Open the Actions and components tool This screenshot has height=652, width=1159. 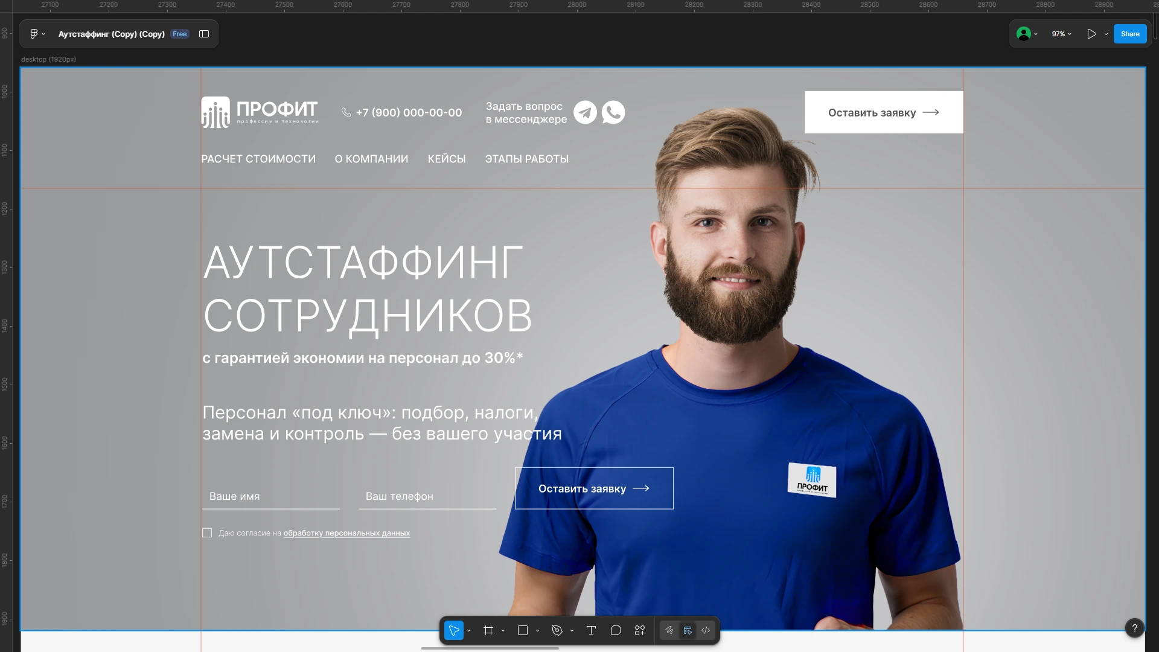pos(640,630)
